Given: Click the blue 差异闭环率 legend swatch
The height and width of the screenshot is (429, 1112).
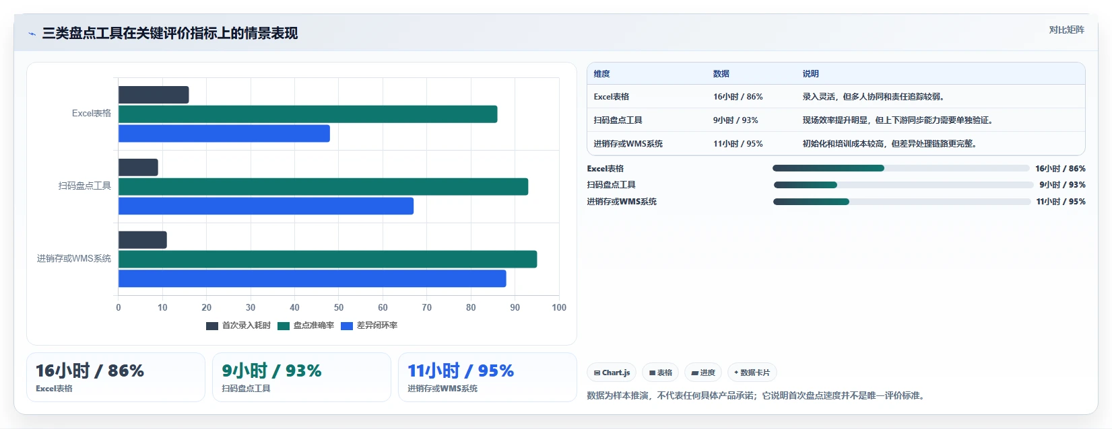Looking at the screenshot, I should (348, 326).
